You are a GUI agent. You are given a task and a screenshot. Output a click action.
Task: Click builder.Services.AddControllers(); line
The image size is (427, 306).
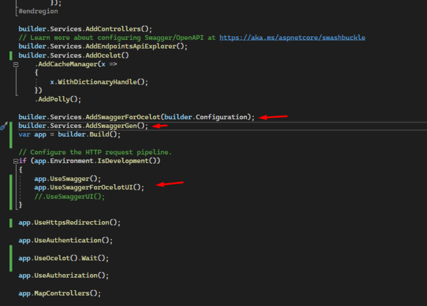(85, 29)
